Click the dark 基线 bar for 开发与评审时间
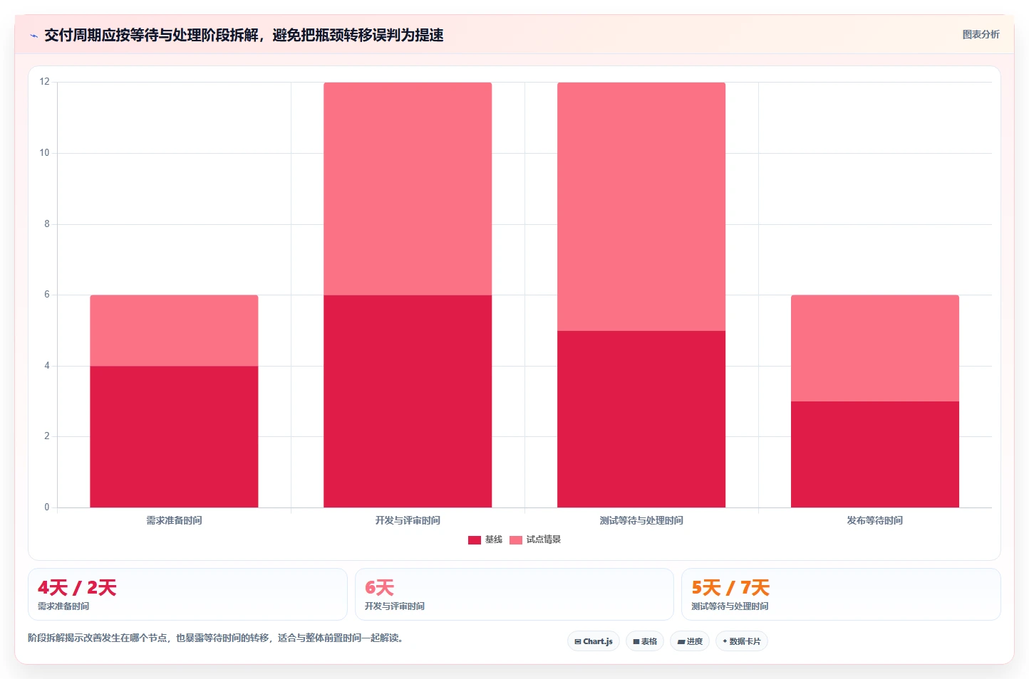 408,401
